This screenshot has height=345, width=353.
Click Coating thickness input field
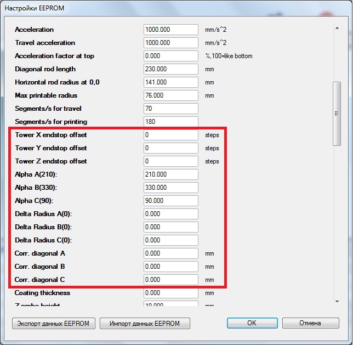171,293
